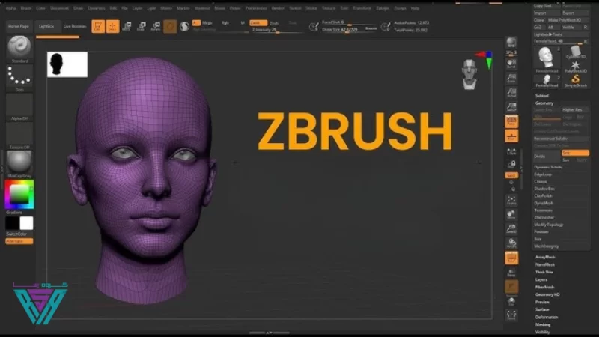Screen dimensions: 599x337
Task: Toggle Persp perspective view
Action: pos(511,121)
